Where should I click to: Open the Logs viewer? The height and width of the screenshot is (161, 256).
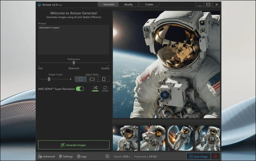[82, 156]
